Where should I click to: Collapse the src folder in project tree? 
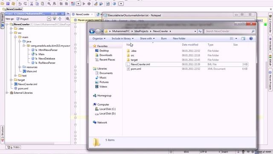(12, 33)
